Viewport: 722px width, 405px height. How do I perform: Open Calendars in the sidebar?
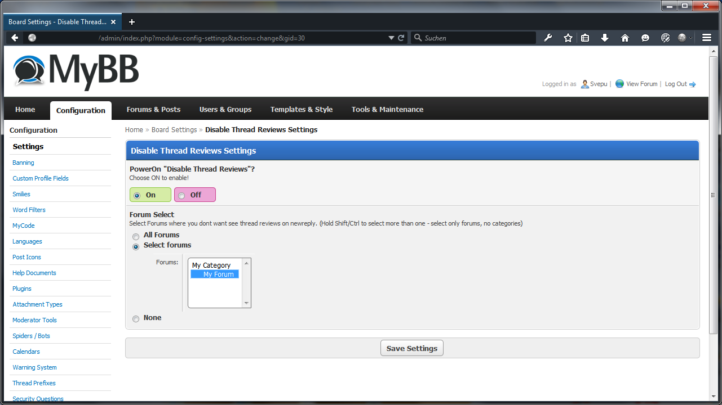click(x=26, y=352)
